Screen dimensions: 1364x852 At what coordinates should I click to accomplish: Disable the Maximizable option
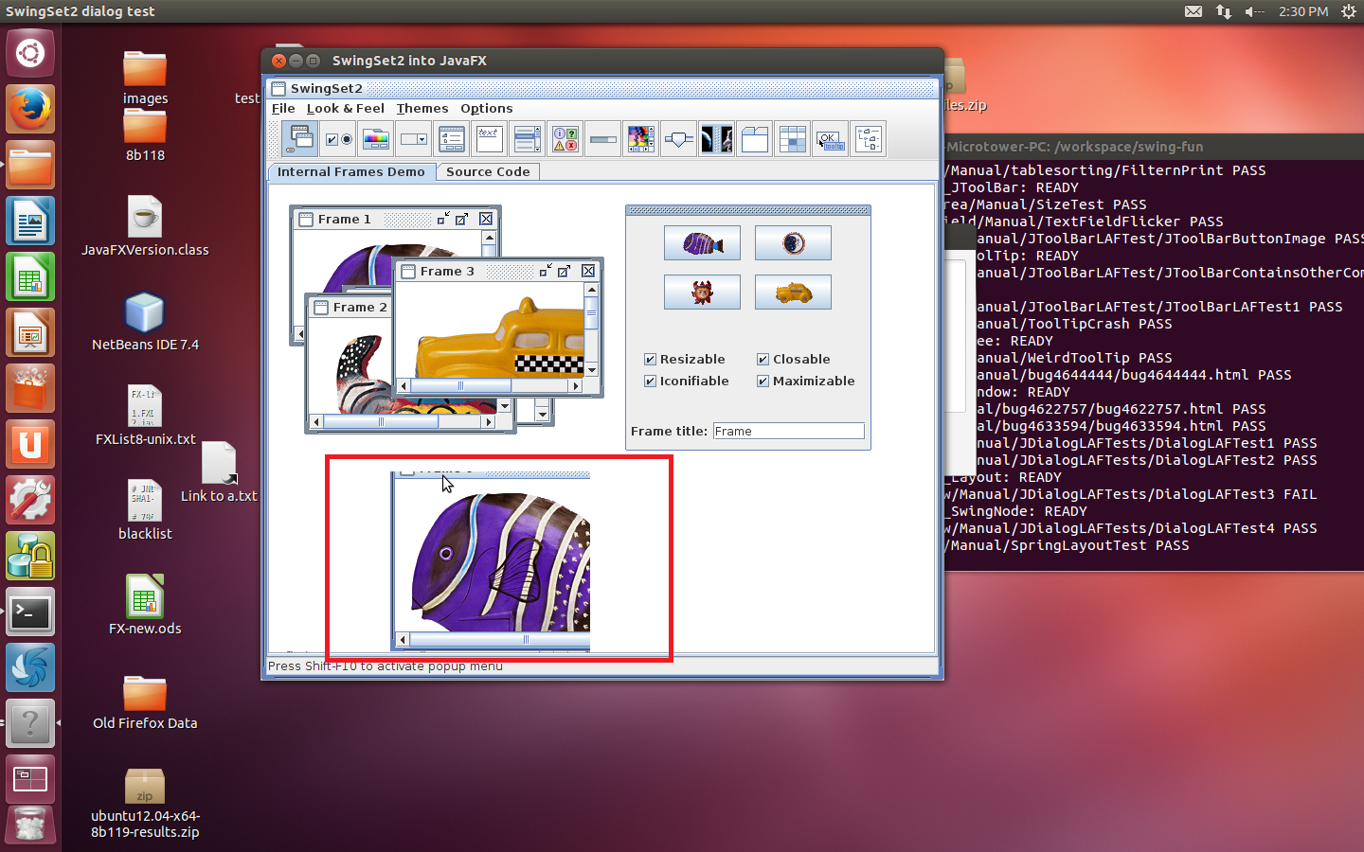click(x=763, y=382)
